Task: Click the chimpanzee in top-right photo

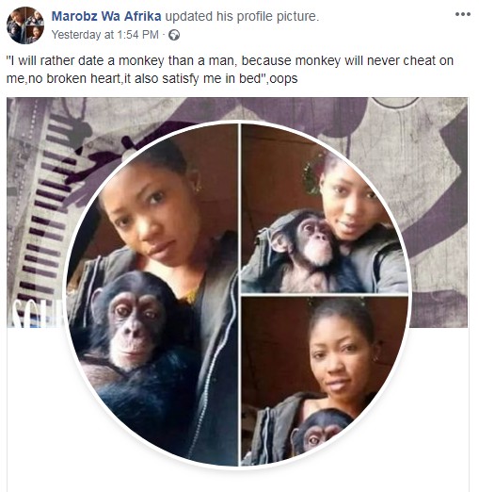Action: 306,248
